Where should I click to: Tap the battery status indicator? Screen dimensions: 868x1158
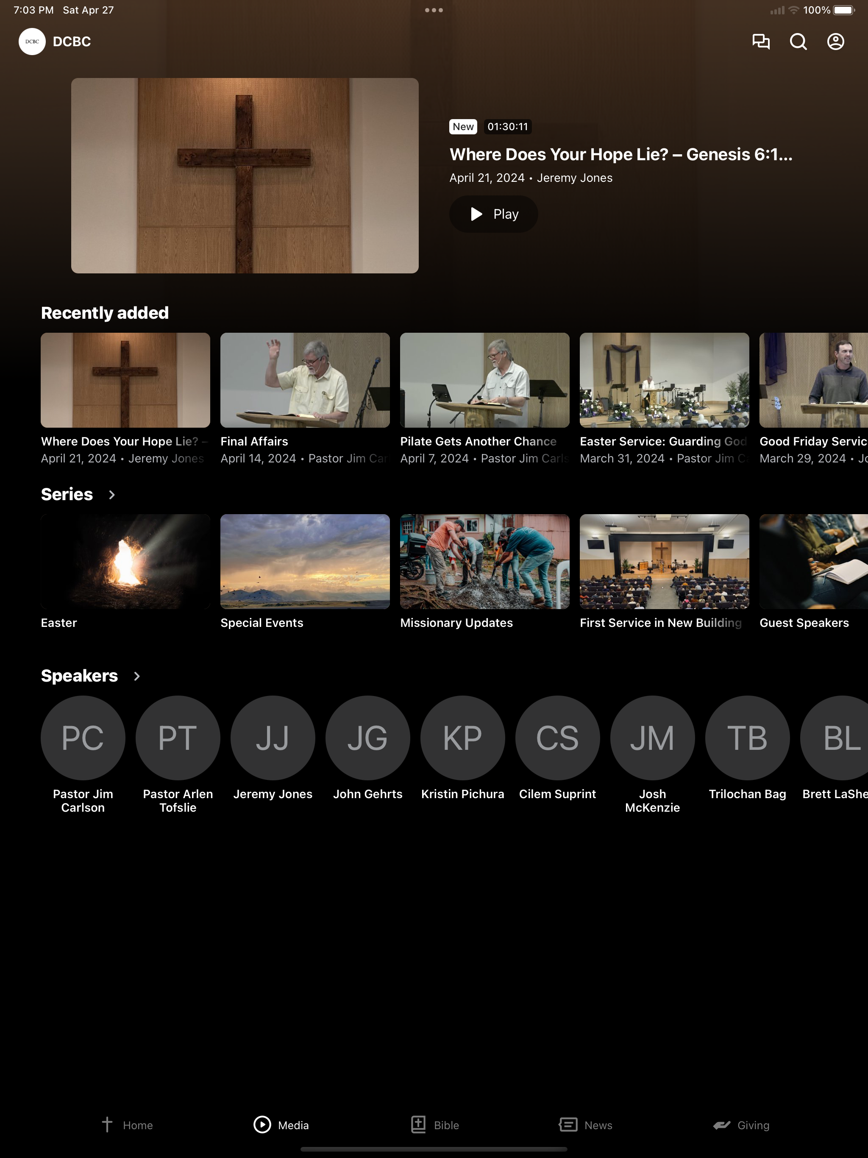pos(844,10)
